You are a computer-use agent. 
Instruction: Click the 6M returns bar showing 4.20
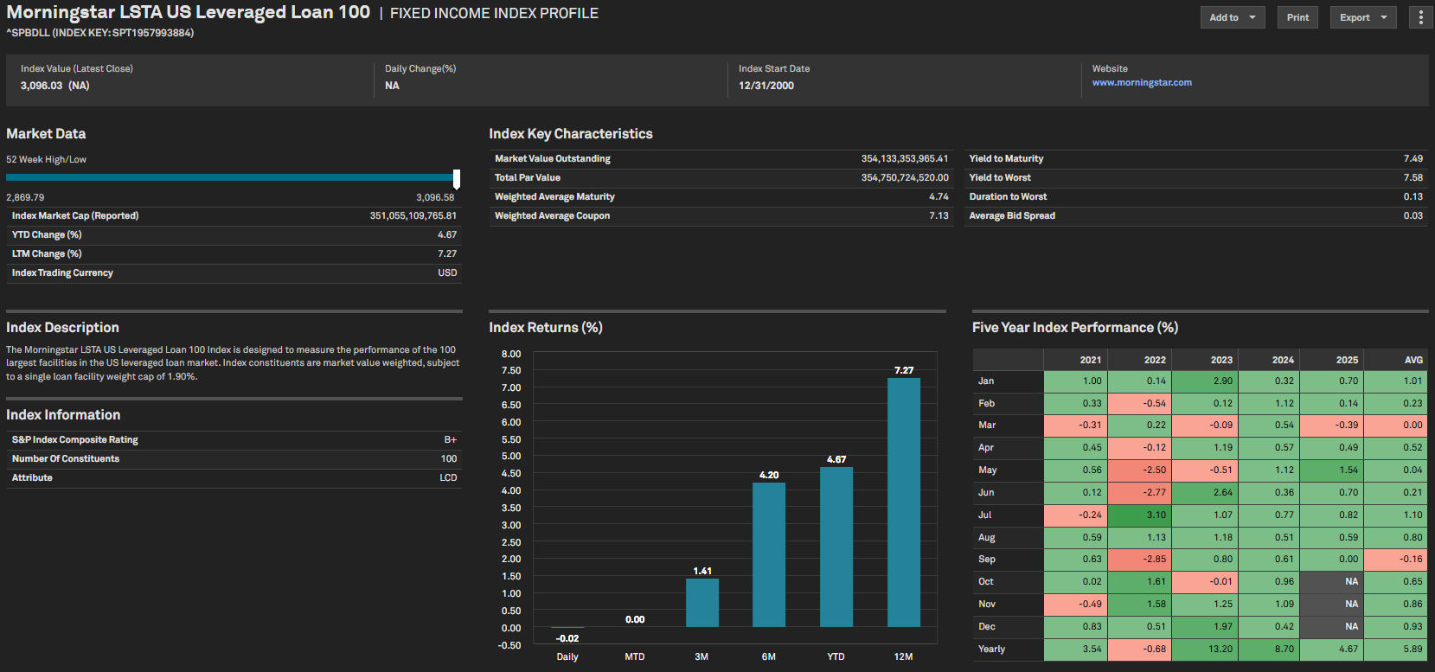coord(768,554)
